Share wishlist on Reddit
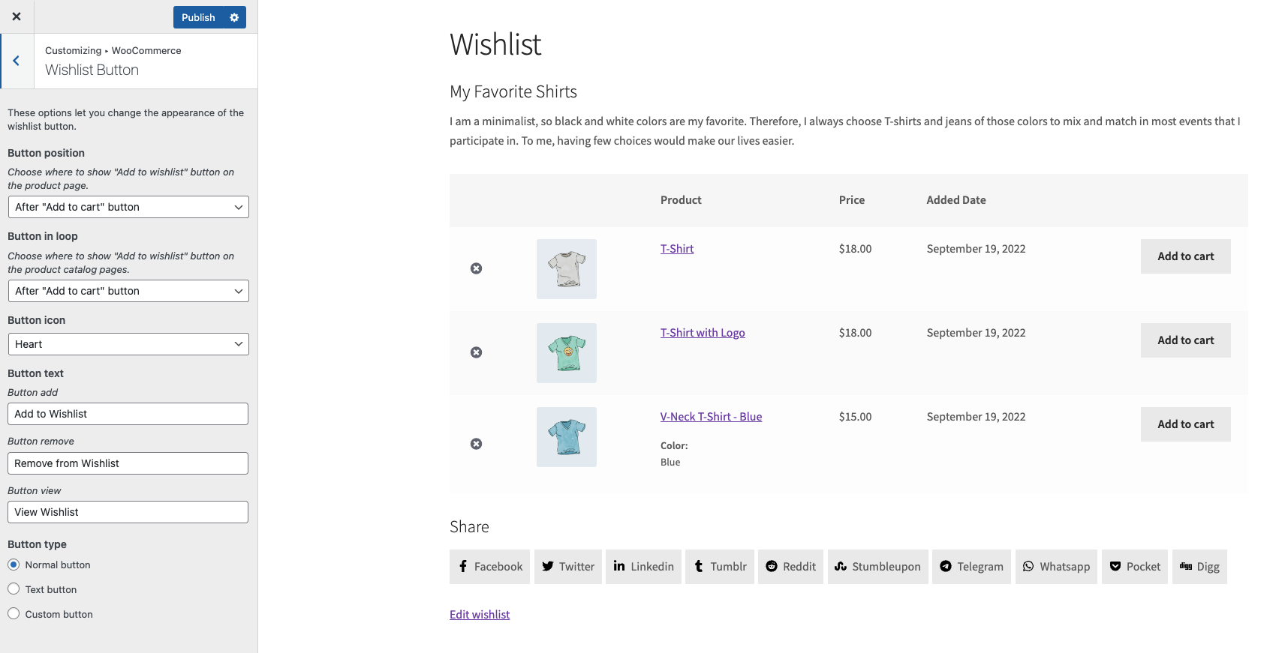Viewport: 1285px width, 653px height. [790, 567]
